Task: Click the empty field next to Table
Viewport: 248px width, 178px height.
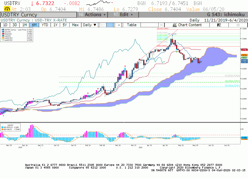Action: [150, 25]
